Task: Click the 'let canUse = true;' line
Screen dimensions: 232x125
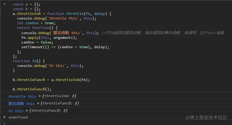Action: pos(36,23)
